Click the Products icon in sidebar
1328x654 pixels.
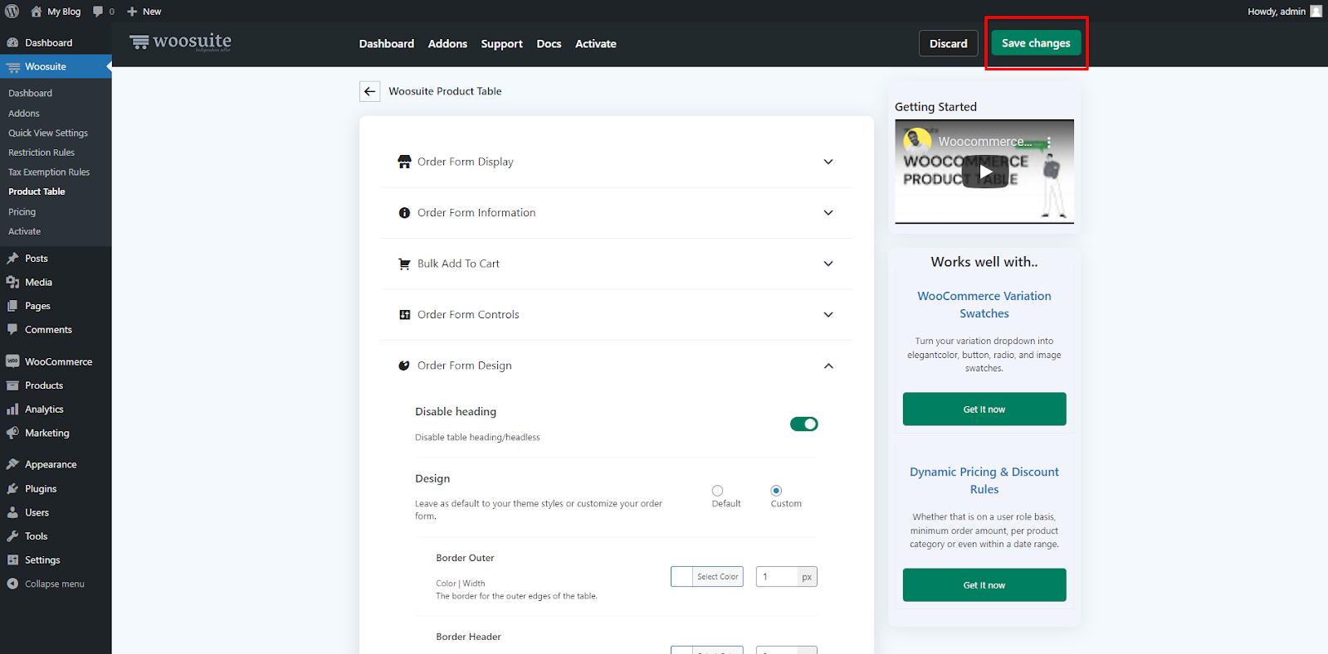coord(12,385)
